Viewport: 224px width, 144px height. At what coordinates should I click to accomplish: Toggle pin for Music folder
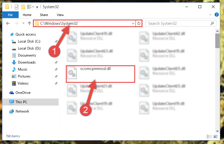click(x=56, y=69)
